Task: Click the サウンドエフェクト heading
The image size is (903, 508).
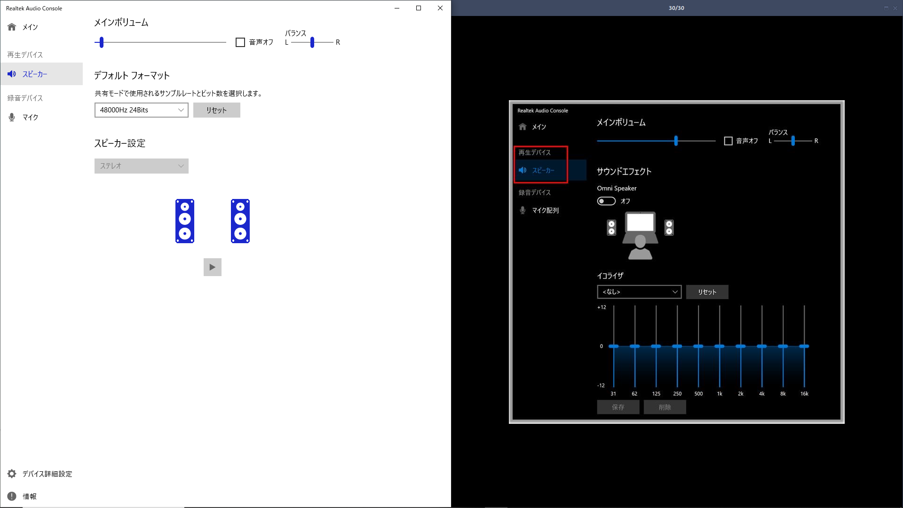Action: pyautogui.click(x=624, y=172)
